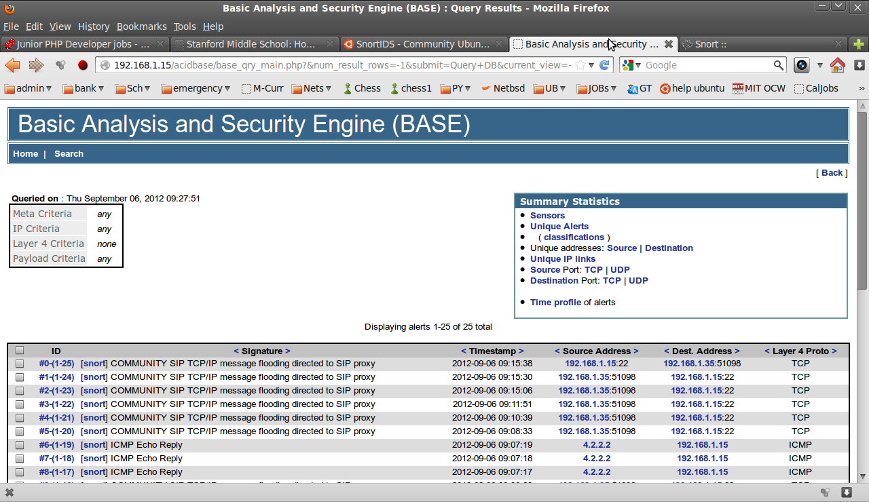The height and width of the screenshot is (502, 869).
Task: Click the Home icon in Firefox toolbar
Action: [838, 65]
